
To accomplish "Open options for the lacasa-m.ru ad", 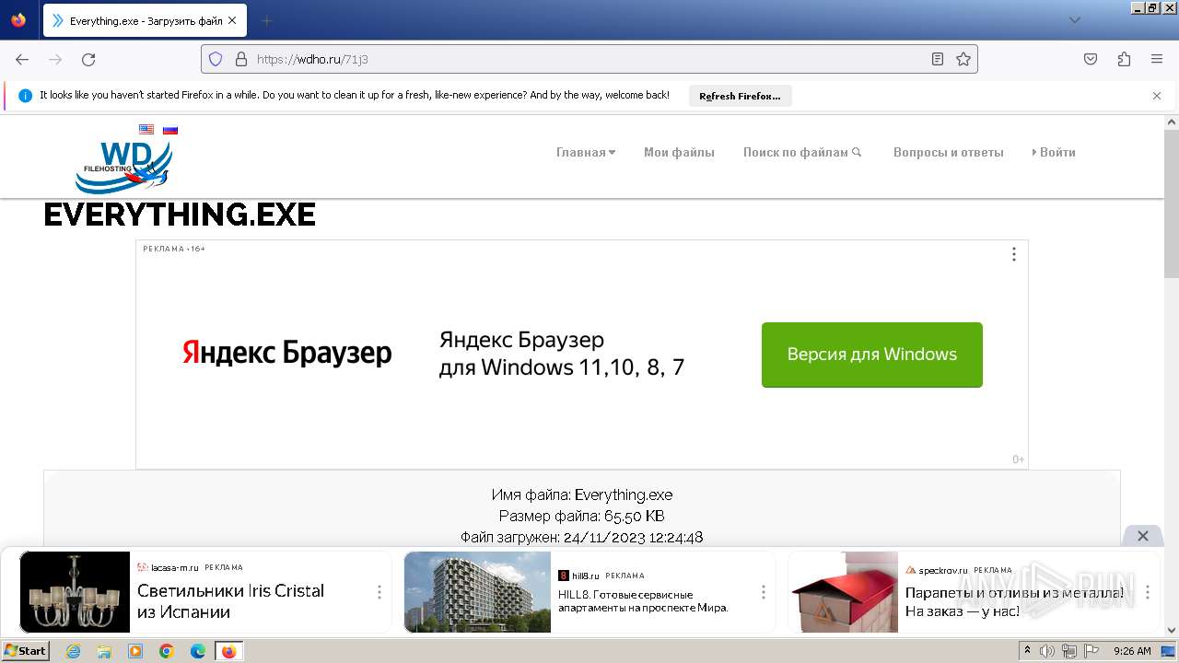I will pyautogui.click(x=379, y=592).
